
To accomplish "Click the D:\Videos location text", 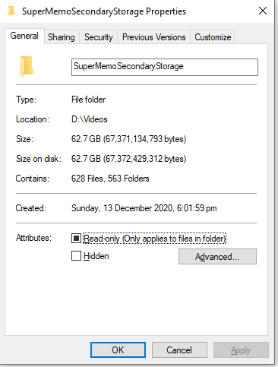I will [90, 119].
